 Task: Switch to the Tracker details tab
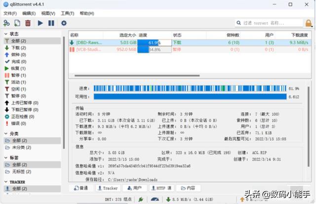108,188
